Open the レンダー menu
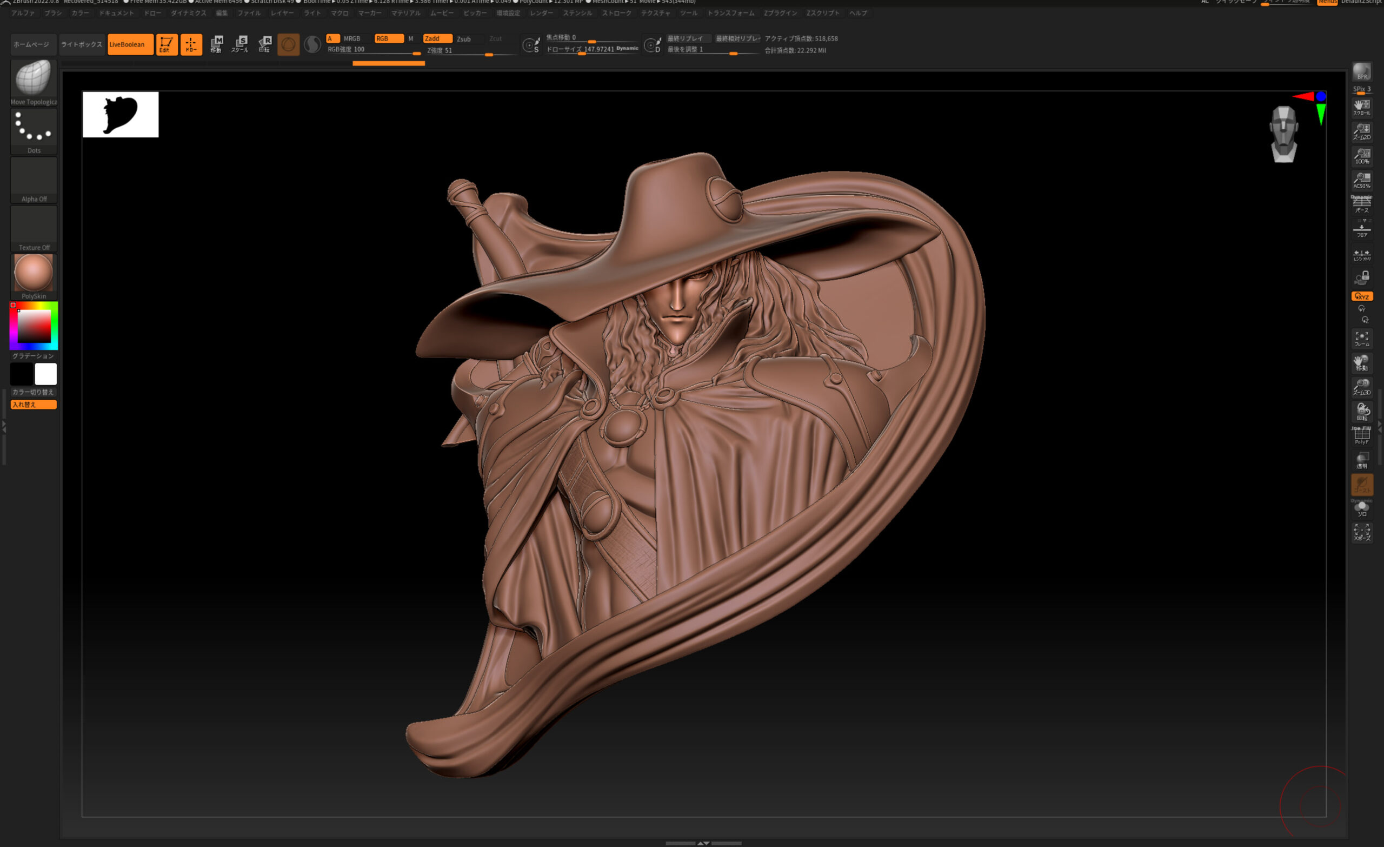Screen dimensions: 1384x847 542,13
